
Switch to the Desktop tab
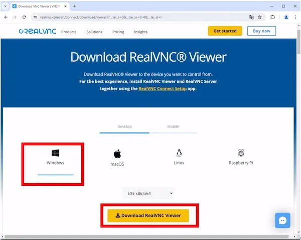124,127
